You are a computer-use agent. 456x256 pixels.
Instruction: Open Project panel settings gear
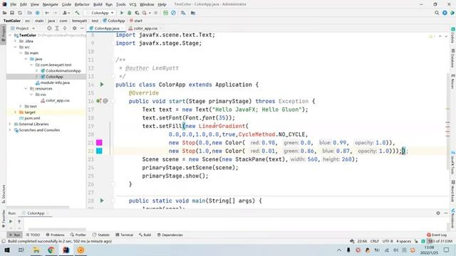click(x=74, y=28)
